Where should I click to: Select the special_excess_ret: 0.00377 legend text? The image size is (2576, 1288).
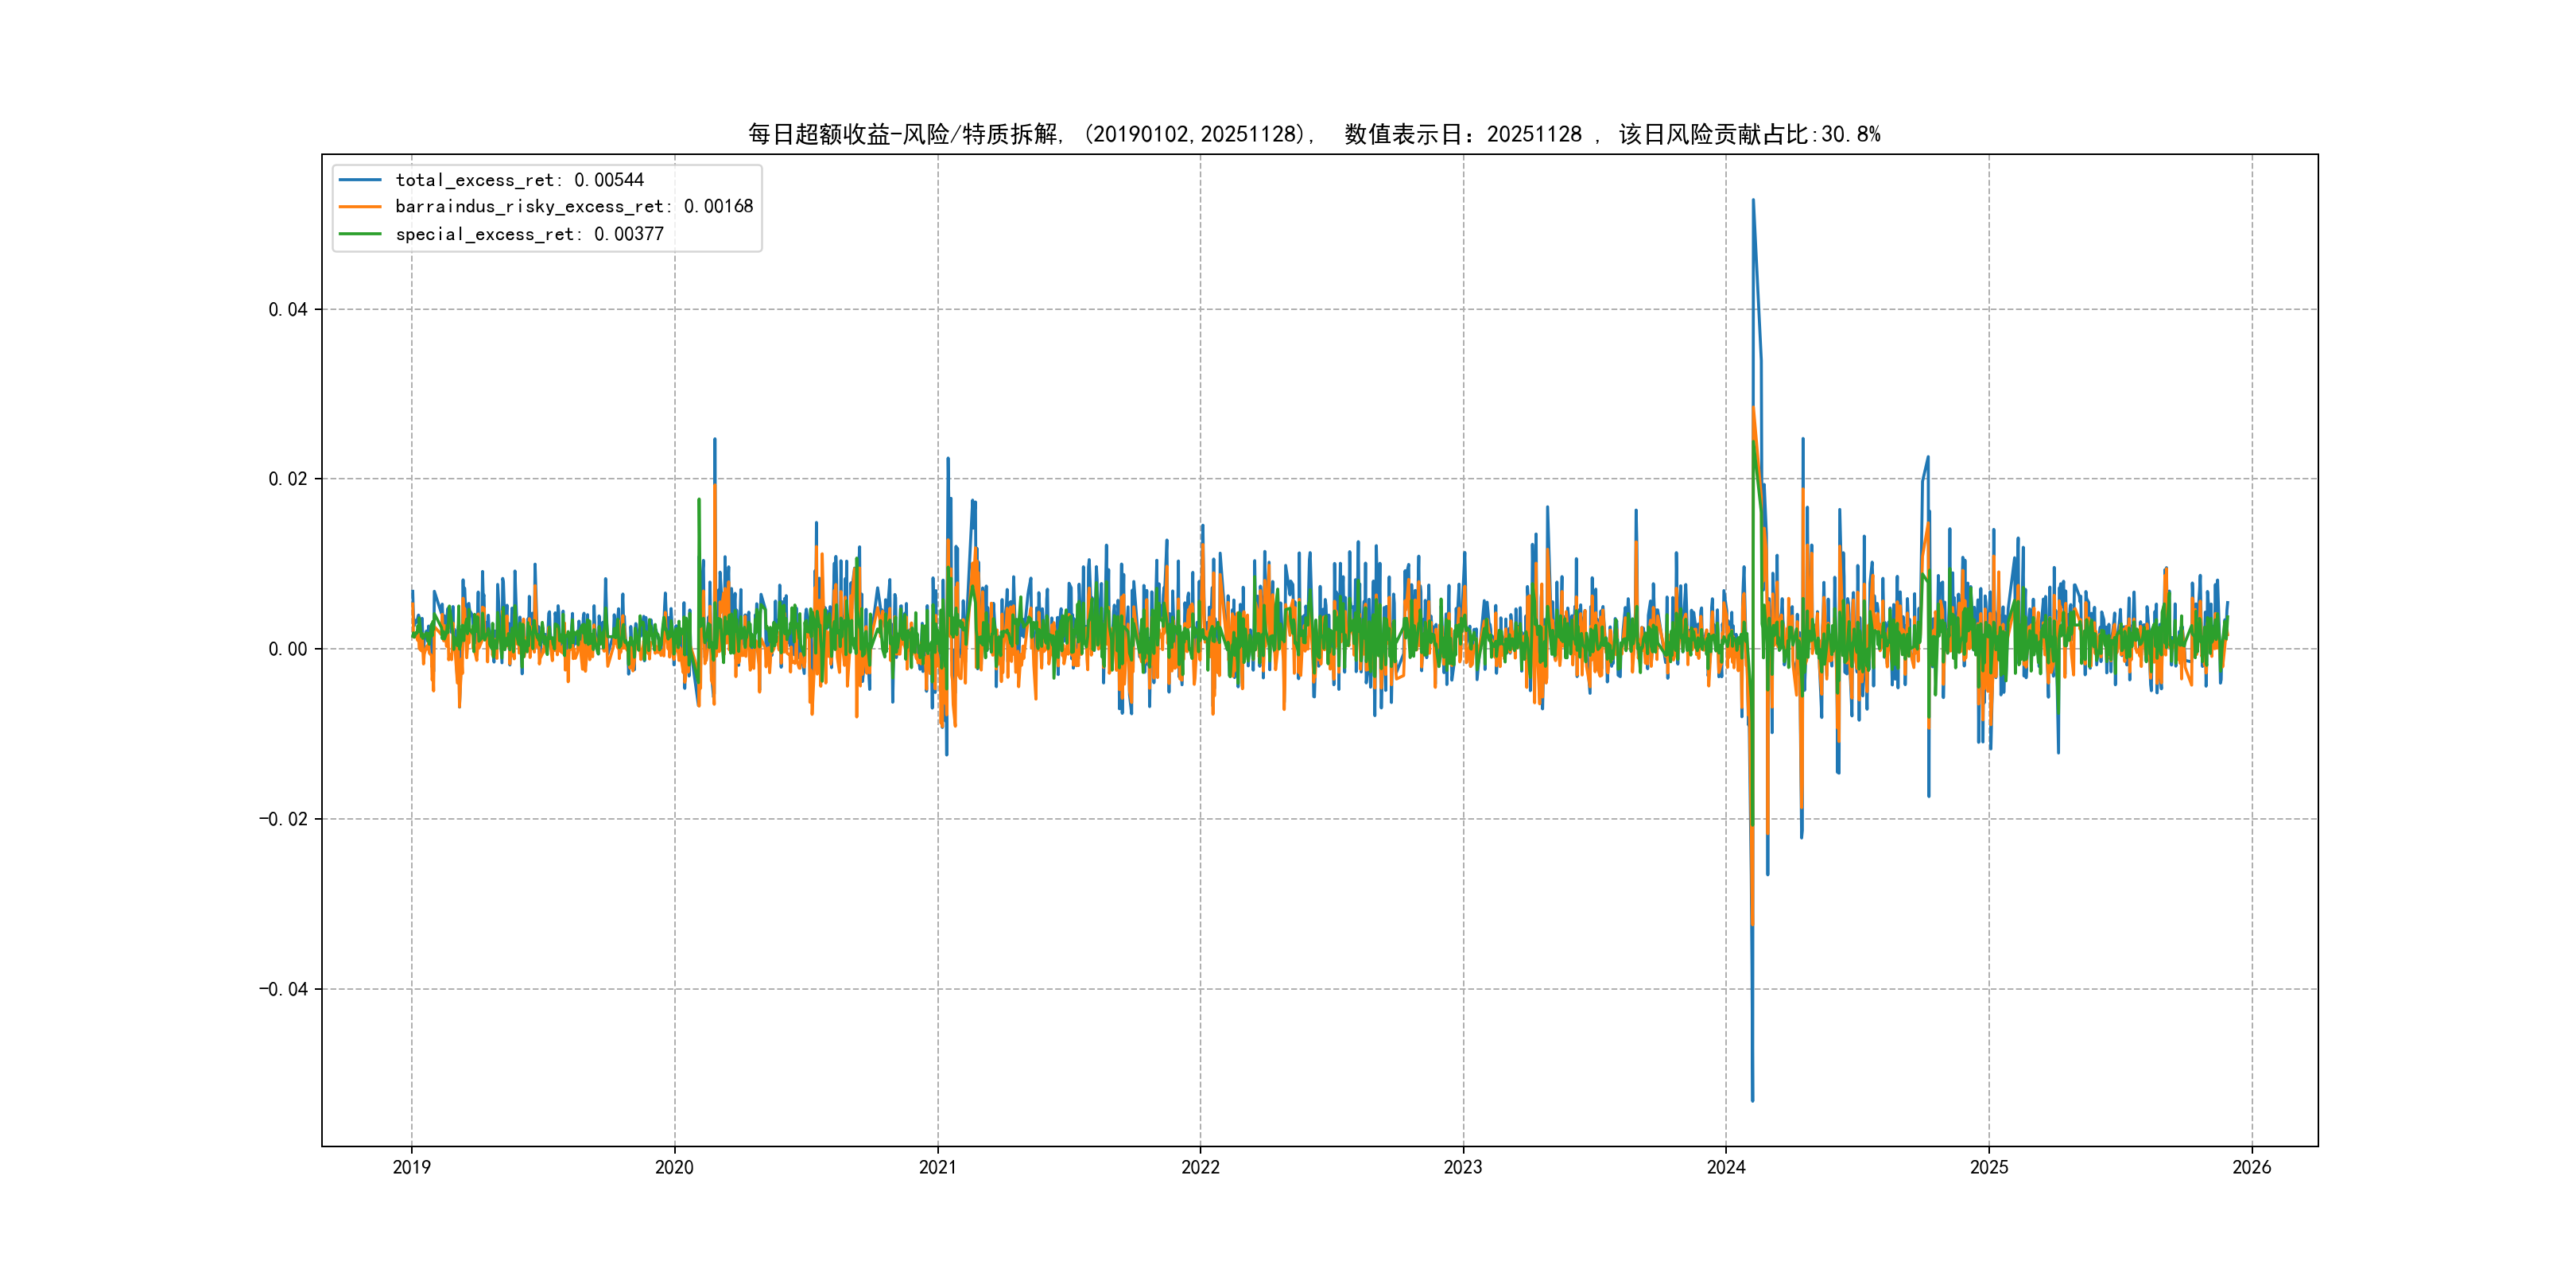[x=529, y=234]
